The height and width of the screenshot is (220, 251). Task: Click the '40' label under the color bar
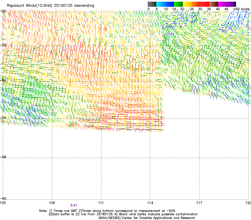[218, 9]
